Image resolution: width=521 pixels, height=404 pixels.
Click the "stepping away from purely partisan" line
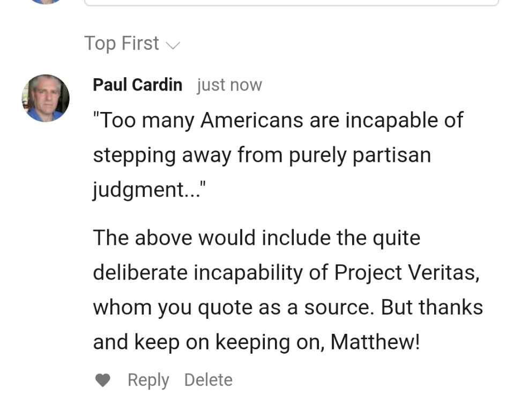click(x=262, y=155)
